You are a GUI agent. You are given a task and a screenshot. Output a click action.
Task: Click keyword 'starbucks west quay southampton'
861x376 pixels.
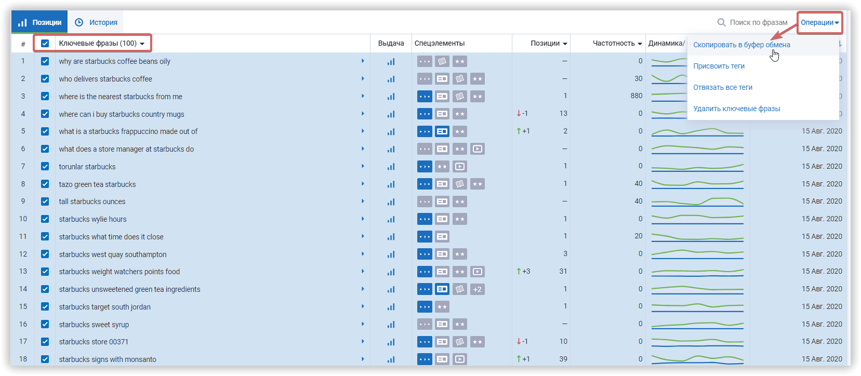tap(113, 254)
